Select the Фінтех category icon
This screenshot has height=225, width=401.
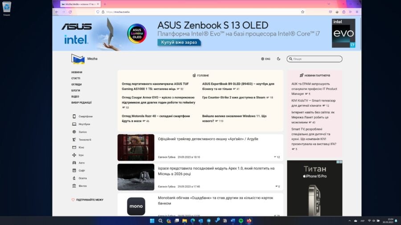74,186
